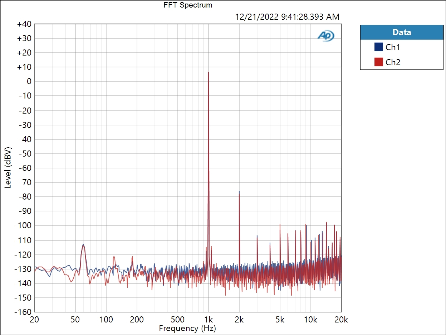Click the Ch1 legend label
The image size is (446, 335).
[x=393, y=47]
